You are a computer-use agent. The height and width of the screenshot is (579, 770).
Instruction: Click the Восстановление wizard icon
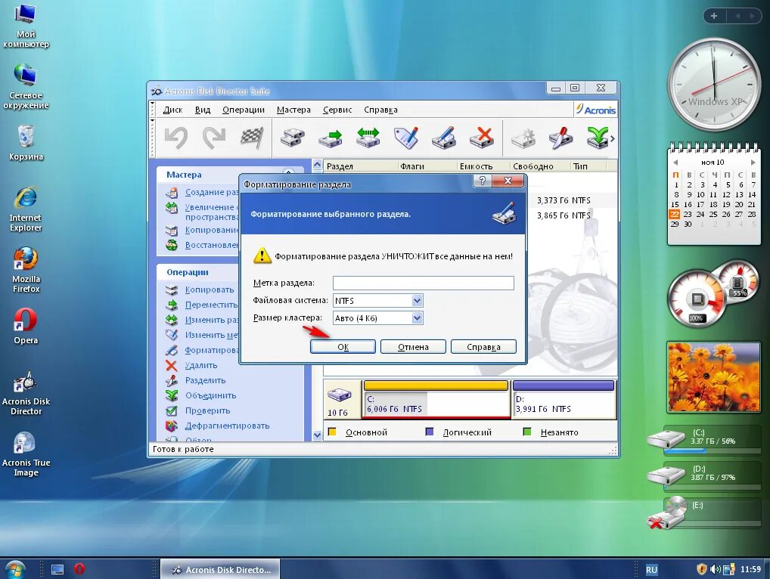(x=172, y=245)
